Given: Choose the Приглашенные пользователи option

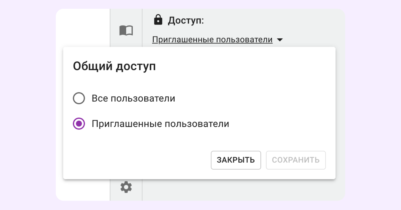Looking at the screenshot, I should point(79,123).
